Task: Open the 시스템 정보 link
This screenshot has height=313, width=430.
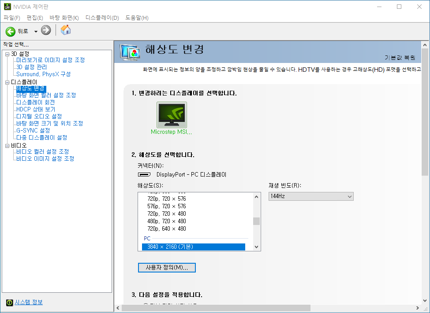Action: 29,302
